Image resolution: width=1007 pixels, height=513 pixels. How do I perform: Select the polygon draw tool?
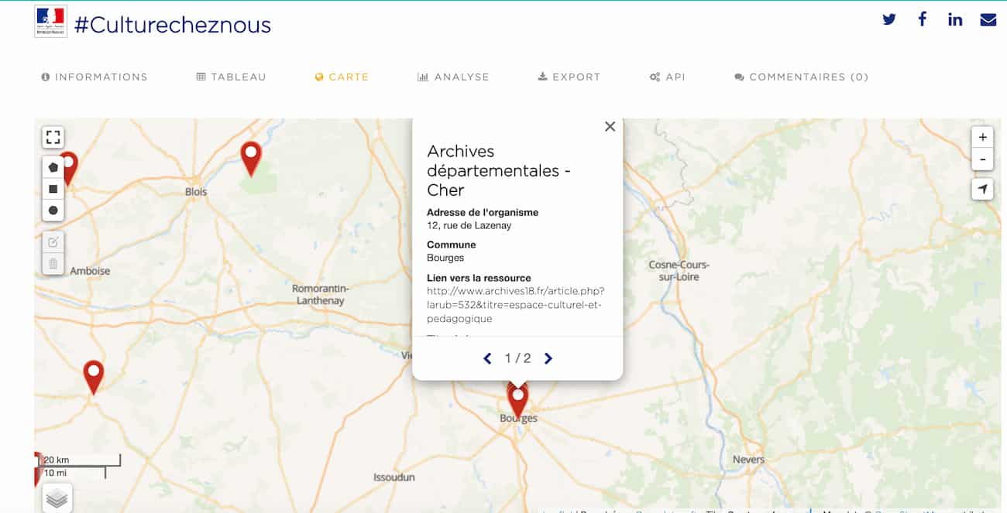coord(53,167)
